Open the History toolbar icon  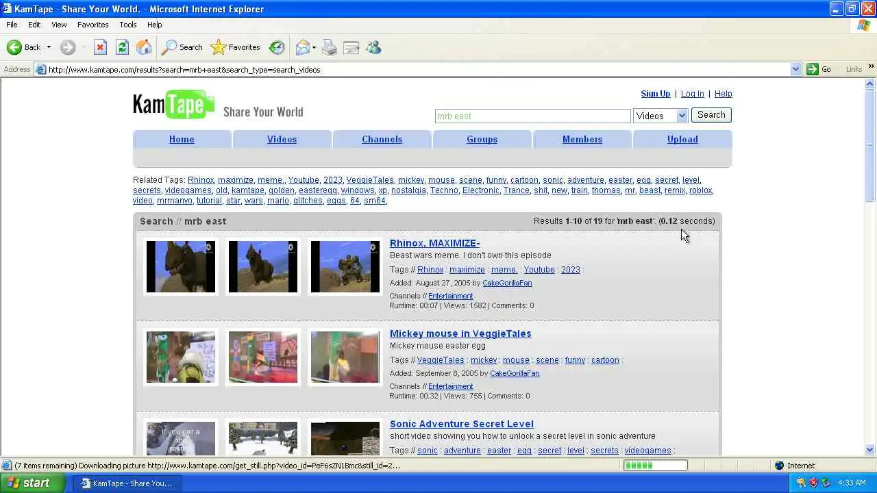277,47
